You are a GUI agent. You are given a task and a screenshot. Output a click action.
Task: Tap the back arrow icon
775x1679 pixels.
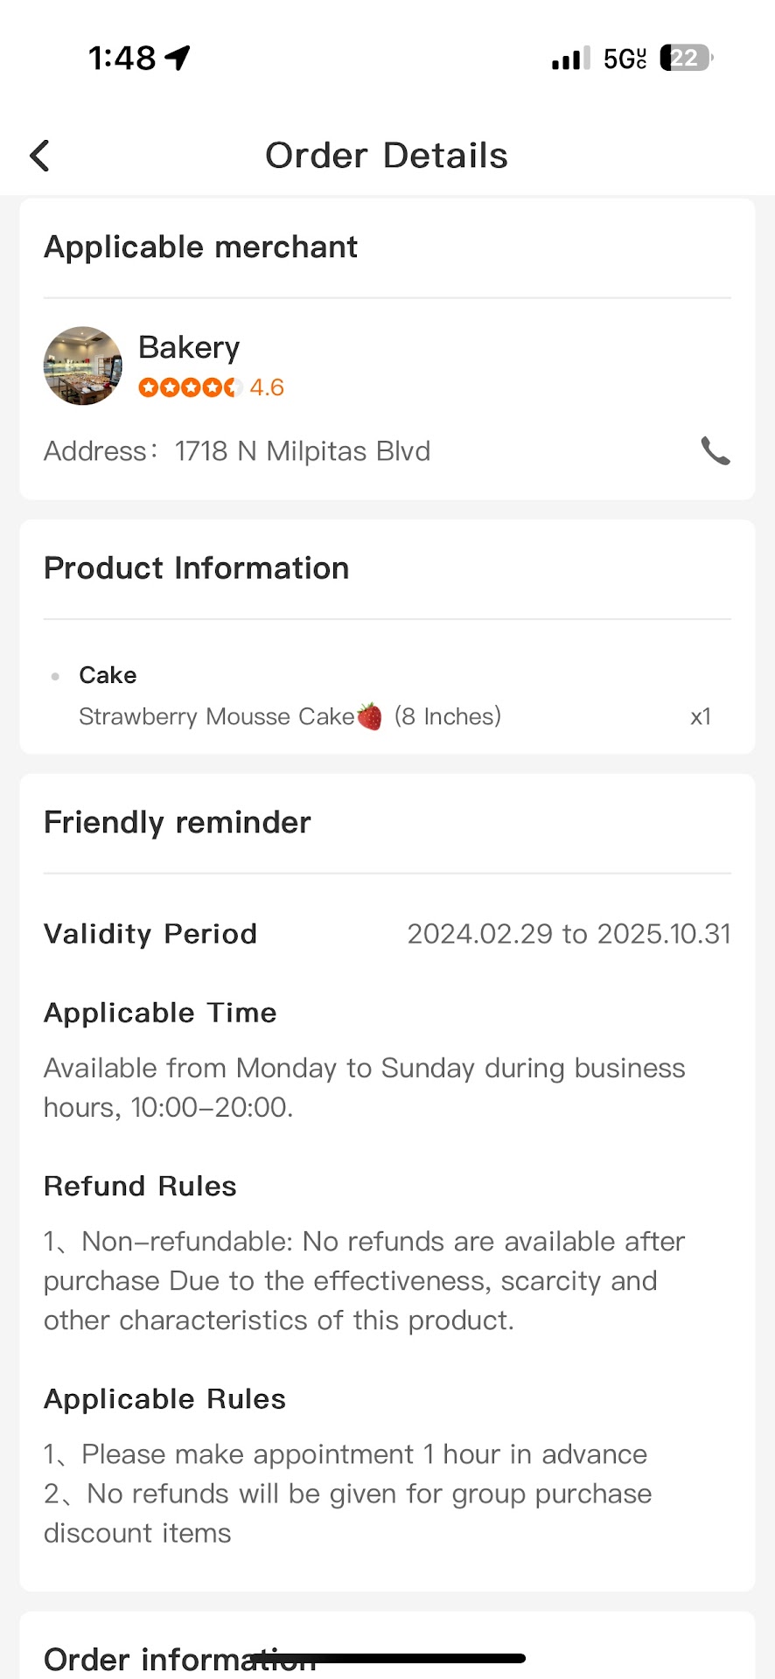pyautogui.click(x=40, y=156)
